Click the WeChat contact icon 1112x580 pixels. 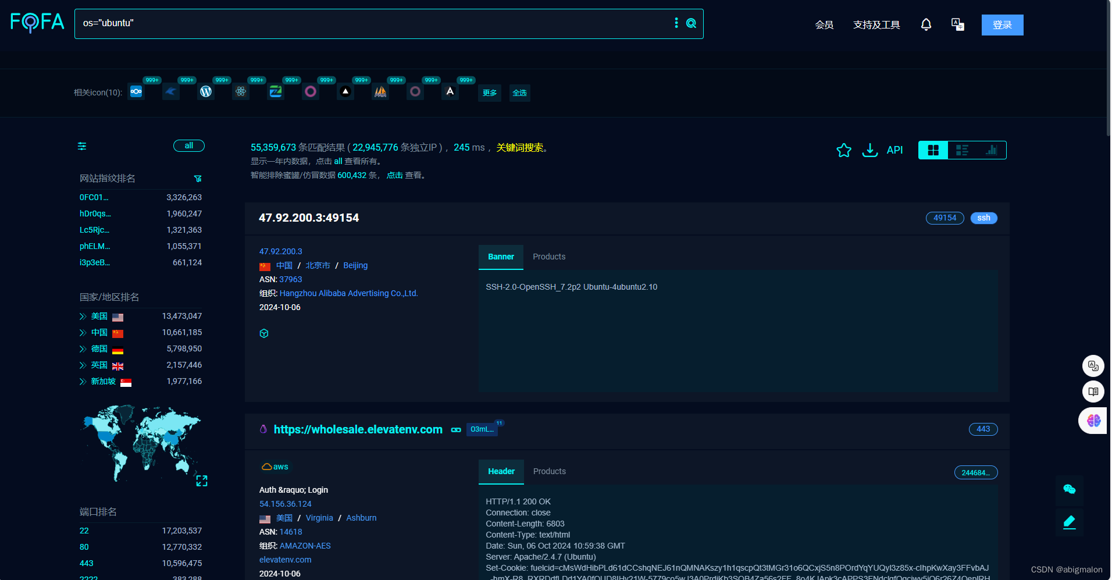coord(1069,490)
